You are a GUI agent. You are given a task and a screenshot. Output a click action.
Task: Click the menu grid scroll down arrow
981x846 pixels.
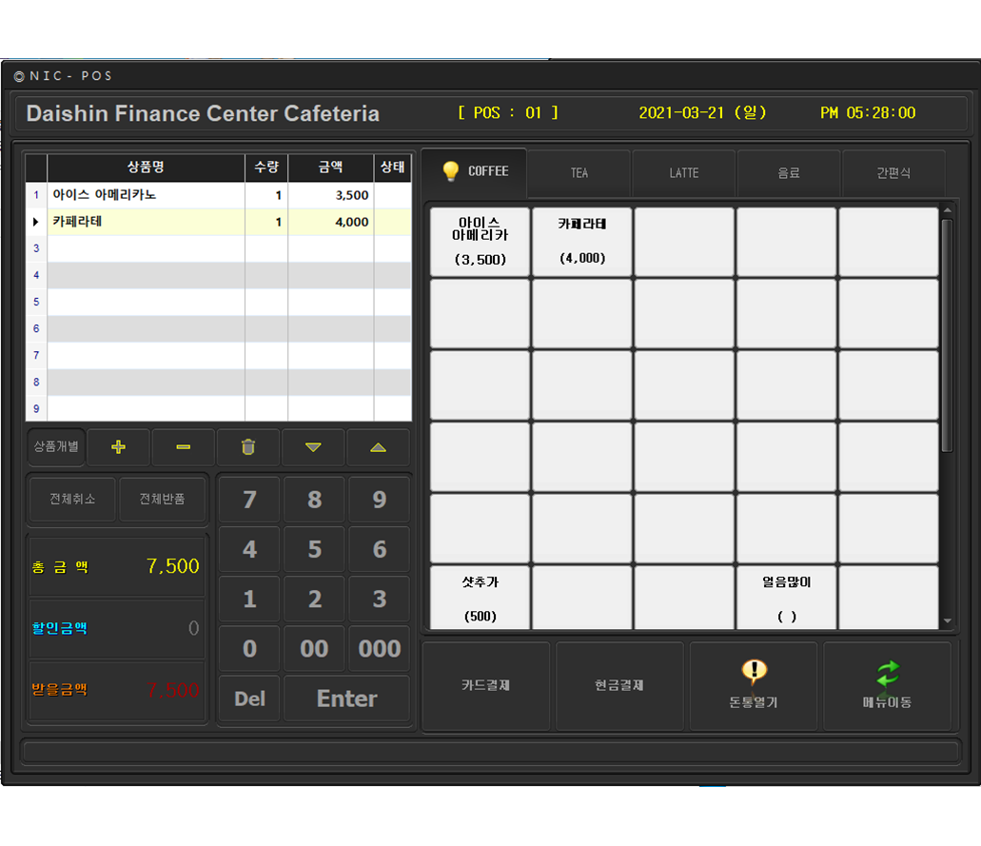(947, 620)
